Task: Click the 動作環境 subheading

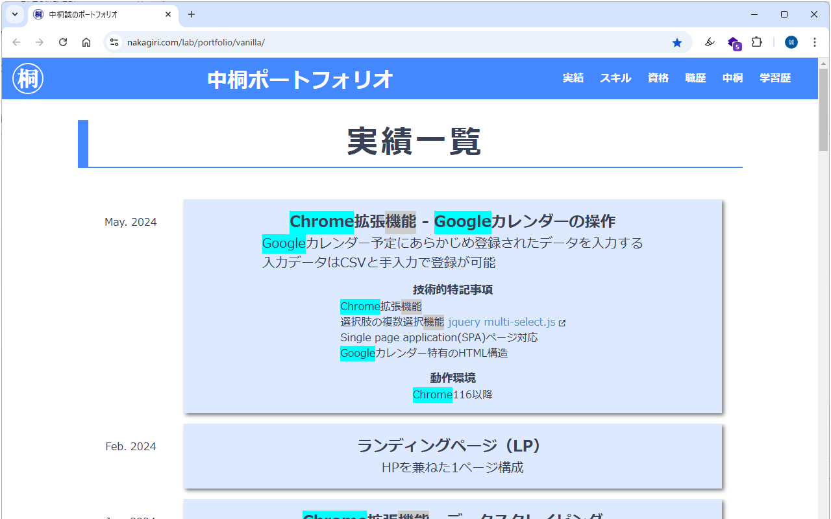Action: 453,378
